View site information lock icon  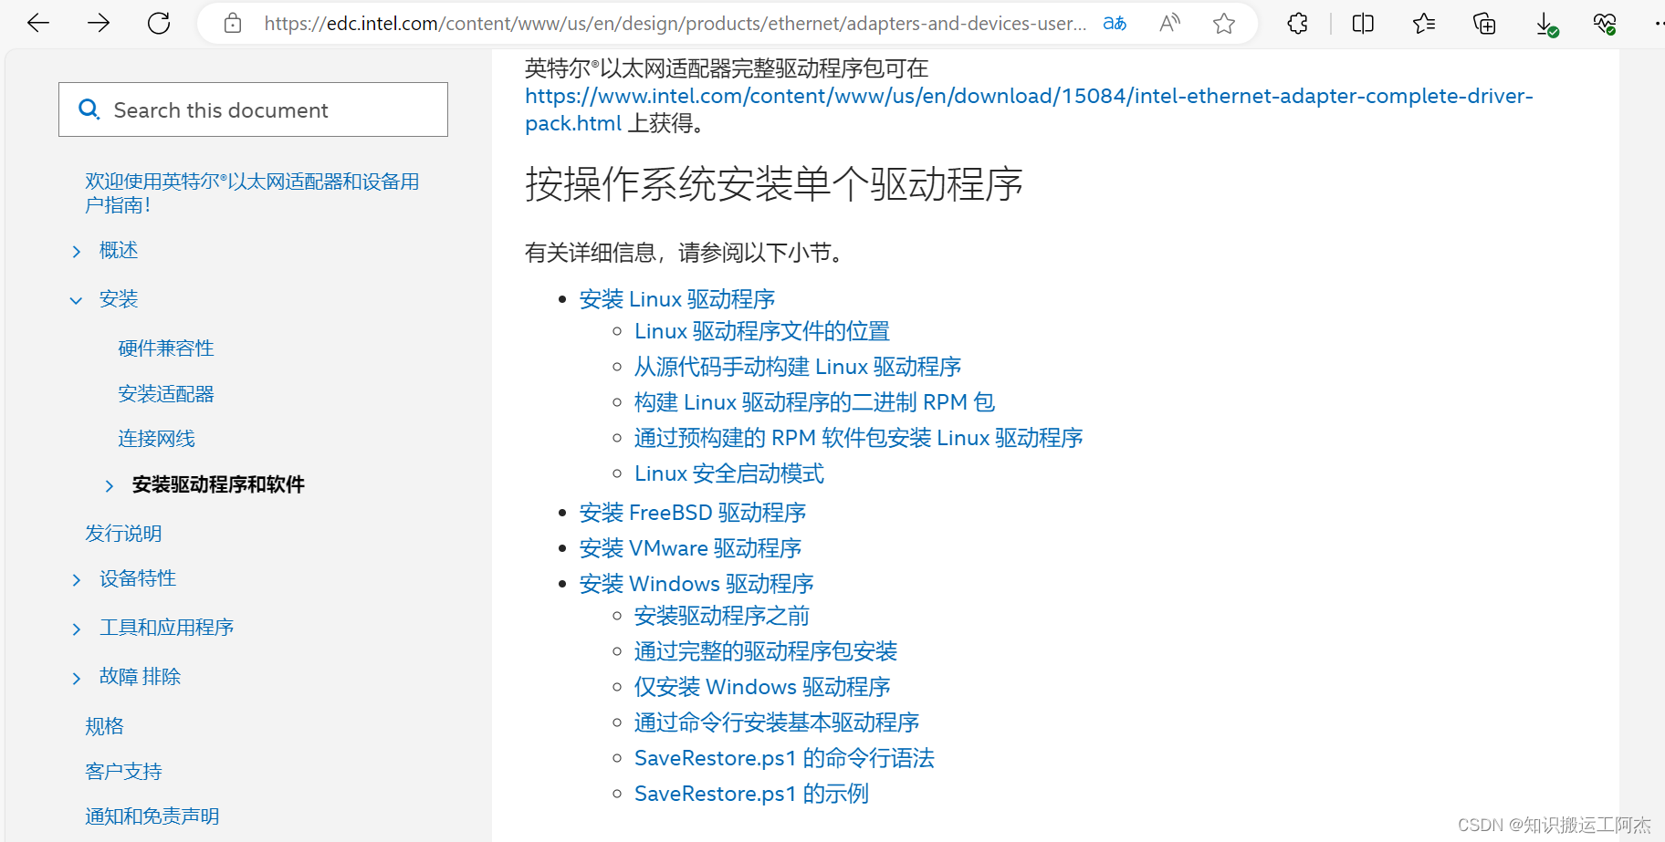point(233,23)
